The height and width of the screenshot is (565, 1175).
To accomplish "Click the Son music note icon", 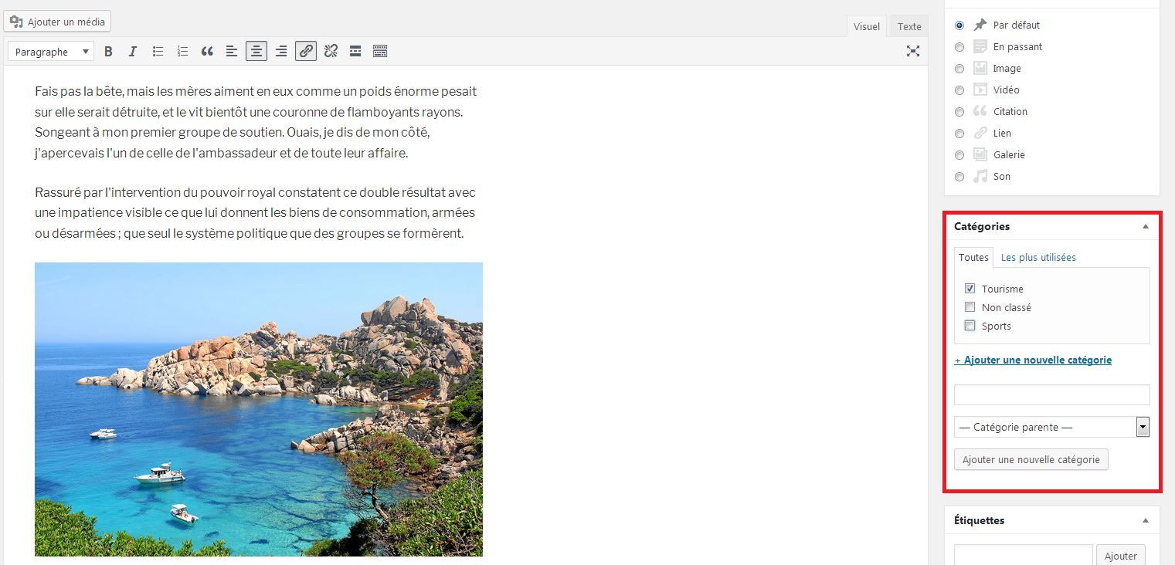I will [x=980, y=176].
